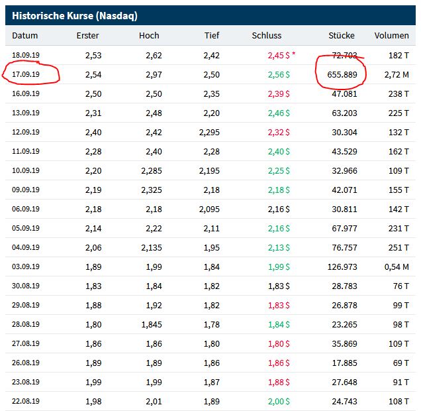The width and height of the screenshot is (421, 411).
Task: Select the date 22.08.19 in last row
Action: click(26, 402)
